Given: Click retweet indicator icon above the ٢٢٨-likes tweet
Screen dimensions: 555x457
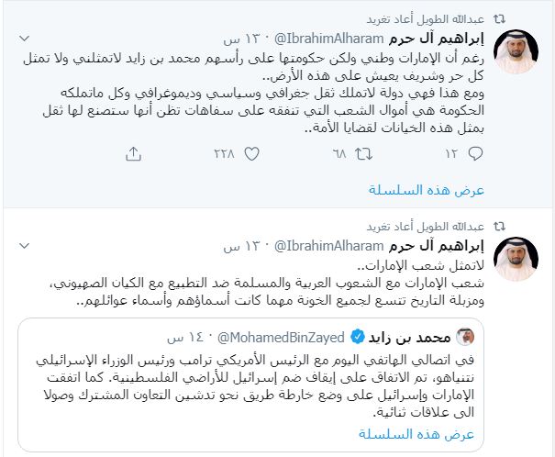Looking at the screenshot, I should coord(499,17).
